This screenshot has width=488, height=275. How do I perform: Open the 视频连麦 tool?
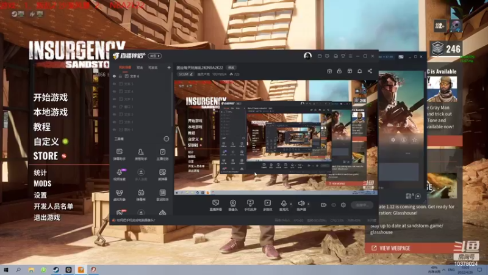tap(120, 175)
